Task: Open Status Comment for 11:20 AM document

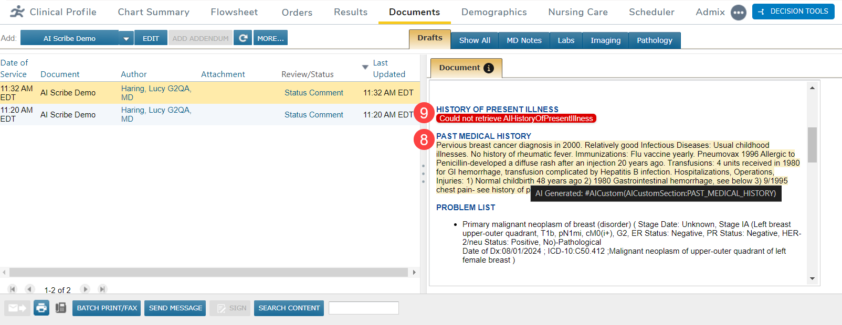Action: pos(313,115)
